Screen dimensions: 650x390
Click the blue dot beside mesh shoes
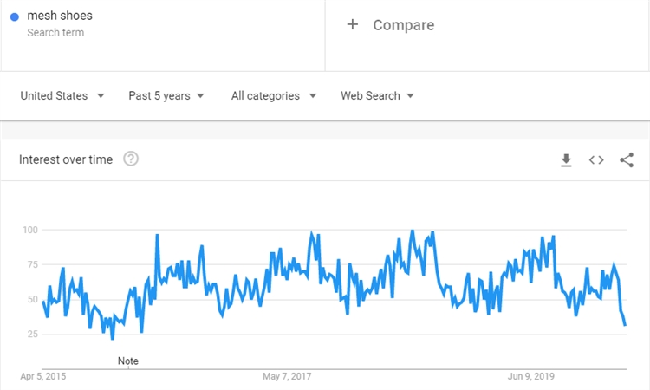pos(15,16)
